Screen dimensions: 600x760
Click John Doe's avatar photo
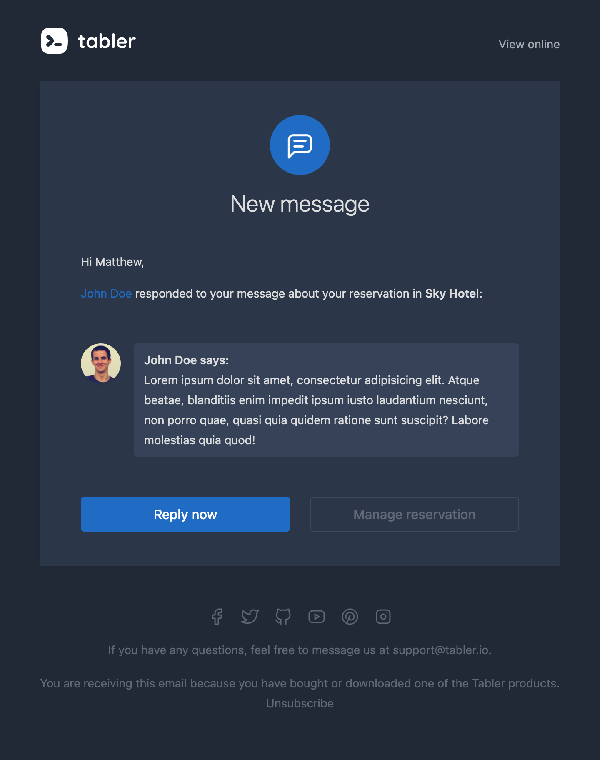pyautogui.click(x=101, y=363)
